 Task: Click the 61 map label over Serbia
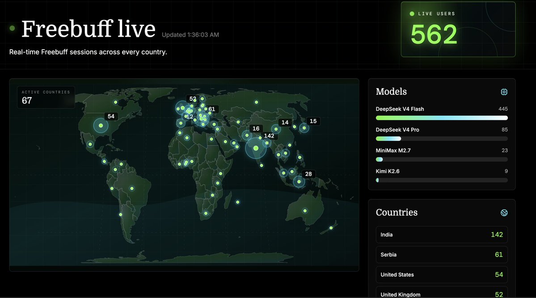click(x=211, y=109)
